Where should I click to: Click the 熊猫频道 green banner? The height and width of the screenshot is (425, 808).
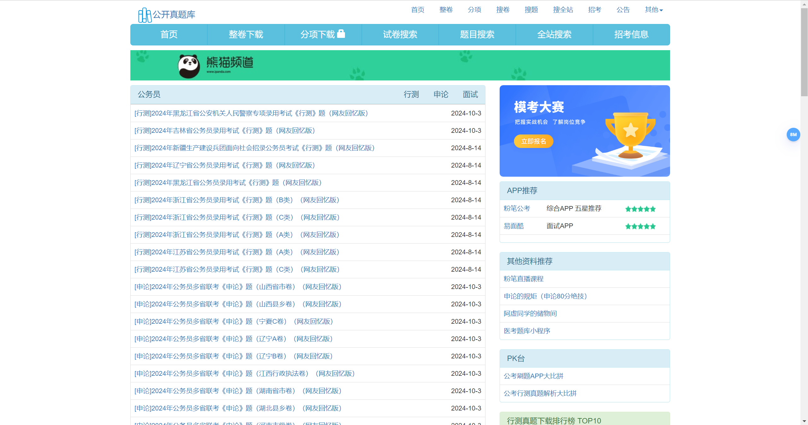click(x=400, y=65)
